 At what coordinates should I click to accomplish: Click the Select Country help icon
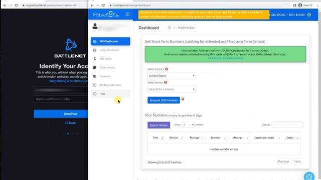pos(167,69)
